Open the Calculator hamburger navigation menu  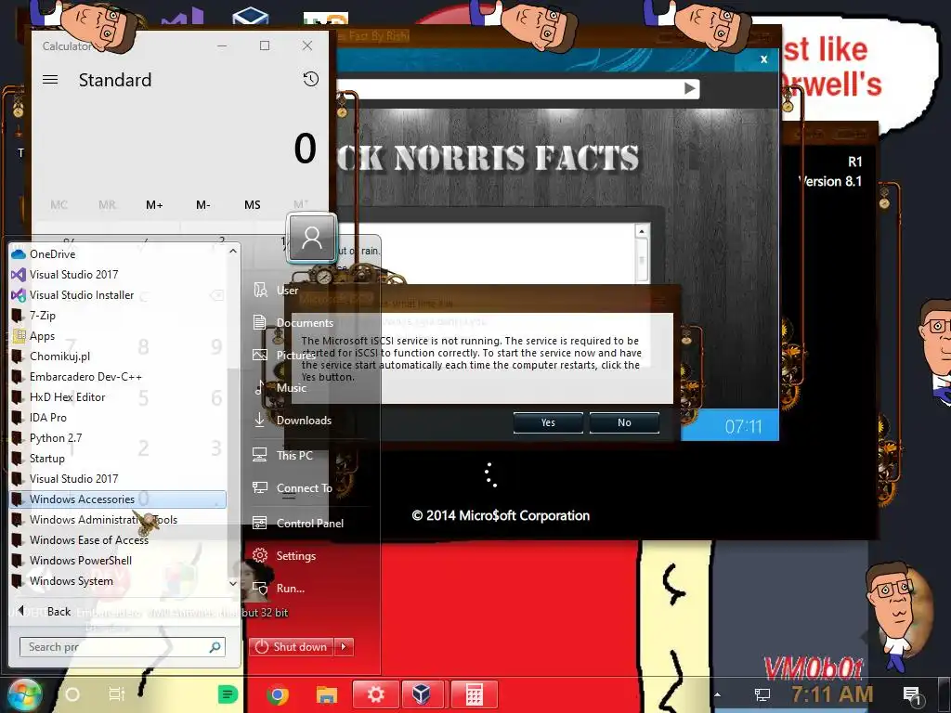pos(50,80)
